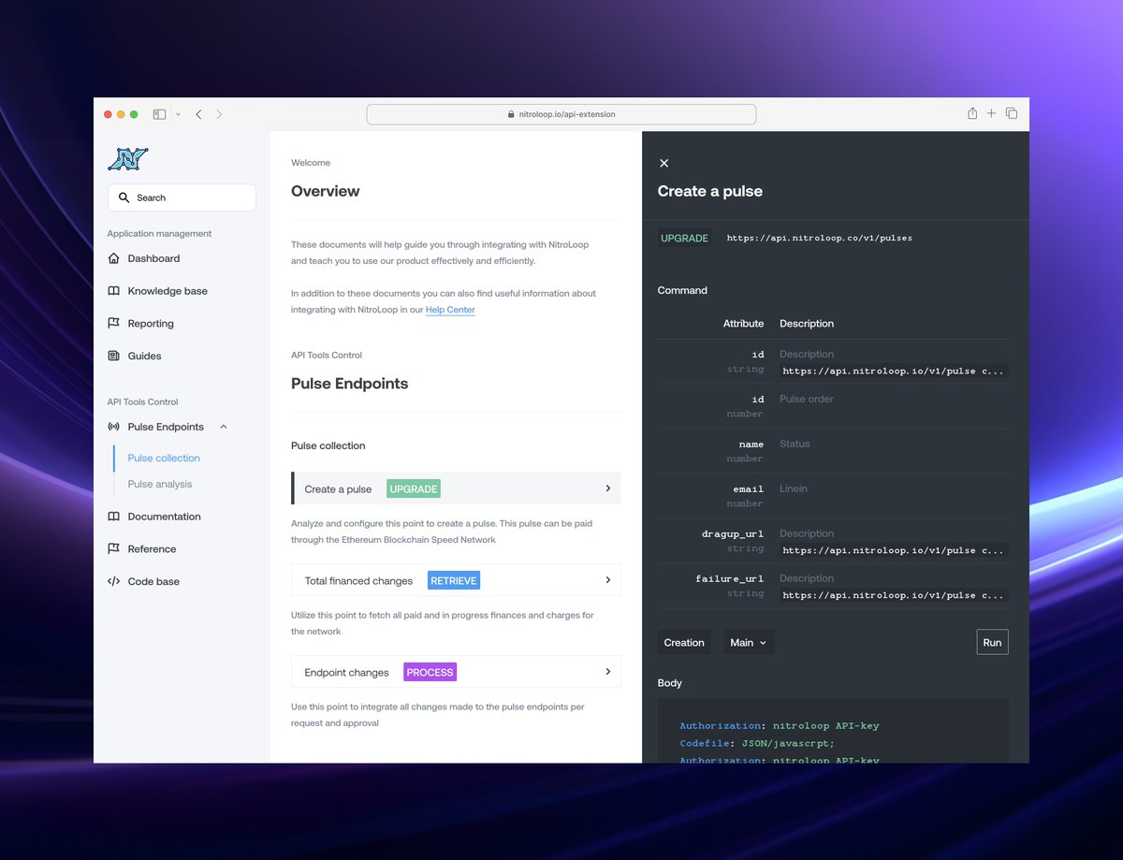Click the Guides newspaper icon

click(113, 356)
